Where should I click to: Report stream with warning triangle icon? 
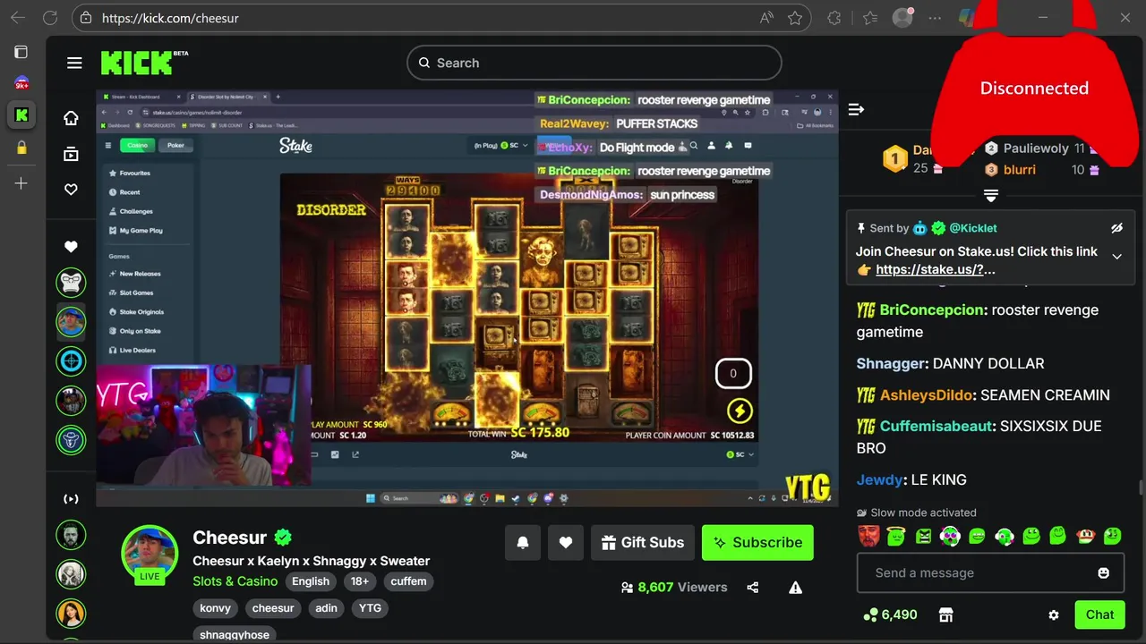pyautogui.click(x=795, y=588)
